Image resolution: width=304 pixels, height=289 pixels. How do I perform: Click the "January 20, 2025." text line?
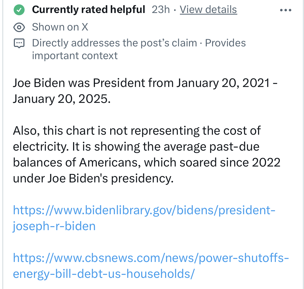click(x=61, y=99)
